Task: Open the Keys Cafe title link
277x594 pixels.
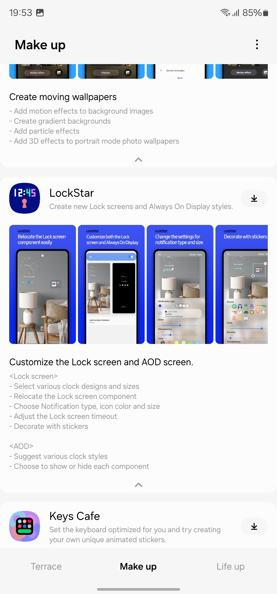Action: (x=75, y=516)
